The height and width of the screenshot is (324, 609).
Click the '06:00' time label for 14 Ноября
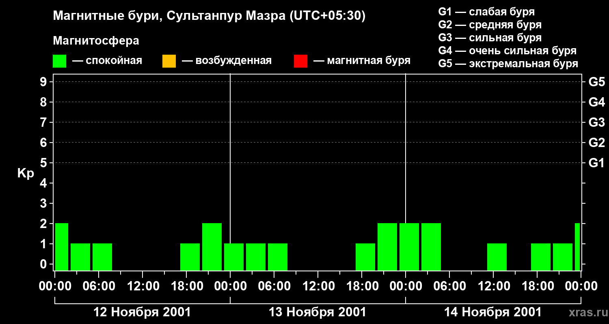click(449, 286)
